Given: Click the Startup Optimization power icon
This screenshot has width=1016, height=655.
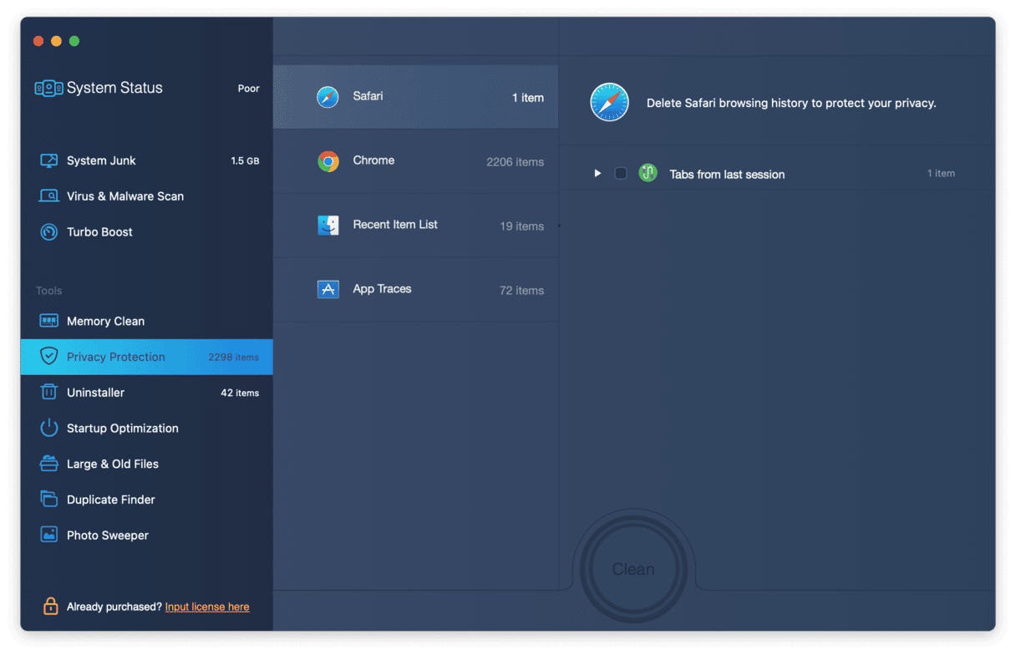Looking at the screenshot, I should (x=49, y=429).
